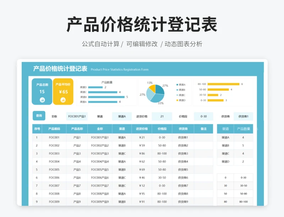Select cell FOC003
The width and height of the screenshot is (284, 217).
coord(54,154)
